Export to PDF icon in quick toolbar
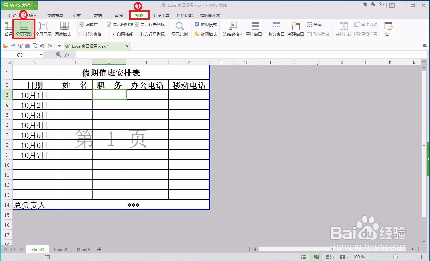Image resolution: width=430 pixels, height=261 pixels. click(20, 46)
